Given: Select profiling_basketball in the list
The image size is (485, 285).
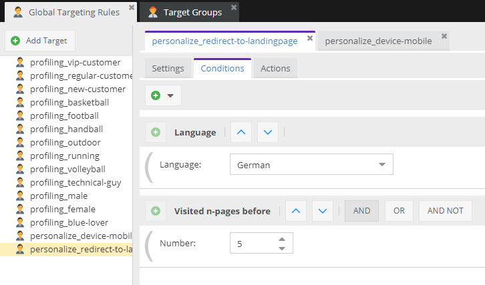Looking at the screenshot, I should click(x=66, y=102).
